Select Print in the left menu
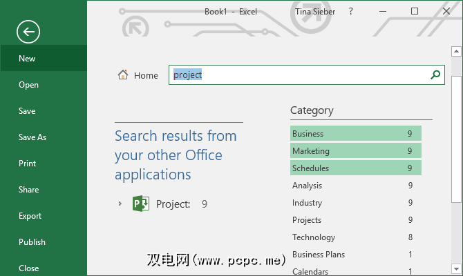 tap(28, 164)
